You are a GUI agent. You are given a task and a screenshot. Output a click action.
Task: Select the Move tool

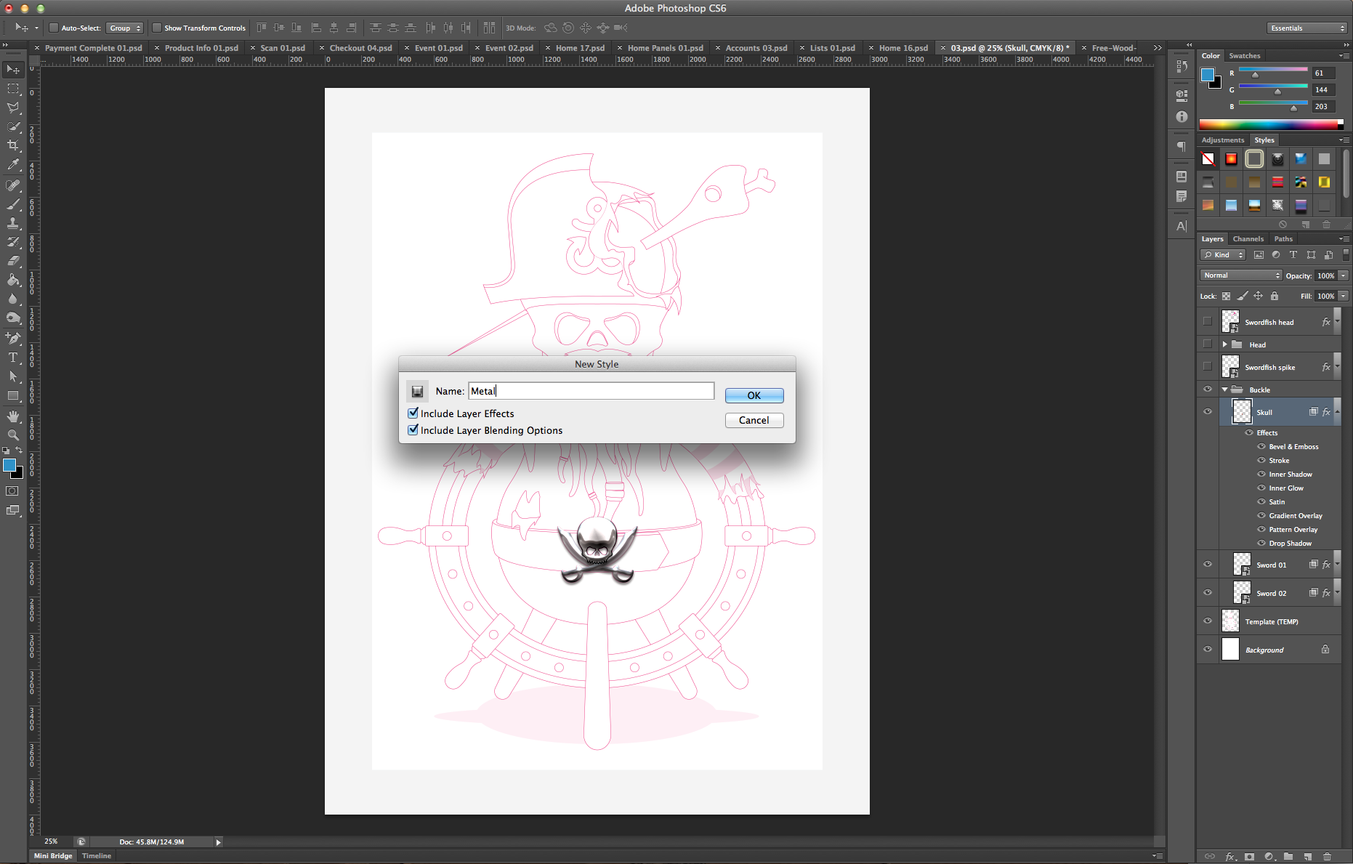click(13, 70)
